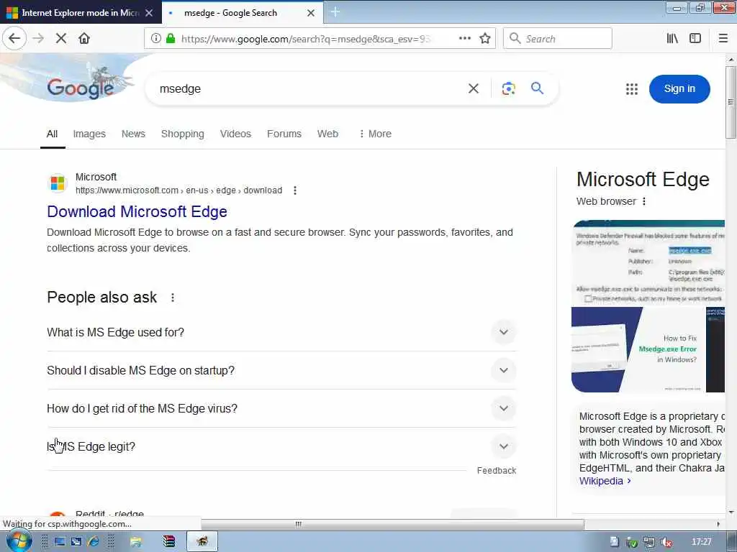Click the Microsoft Edge panel heading

(x=643, y=179)
